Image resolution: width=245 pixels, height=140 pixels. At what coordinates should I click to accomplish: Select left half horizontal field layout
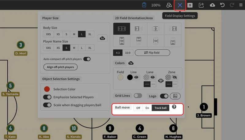(x=139, y=29)
